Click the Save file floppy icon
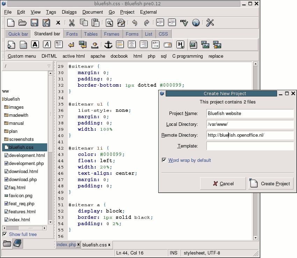The height and width of the screenshot is (258, 297). tap(34, 23)
